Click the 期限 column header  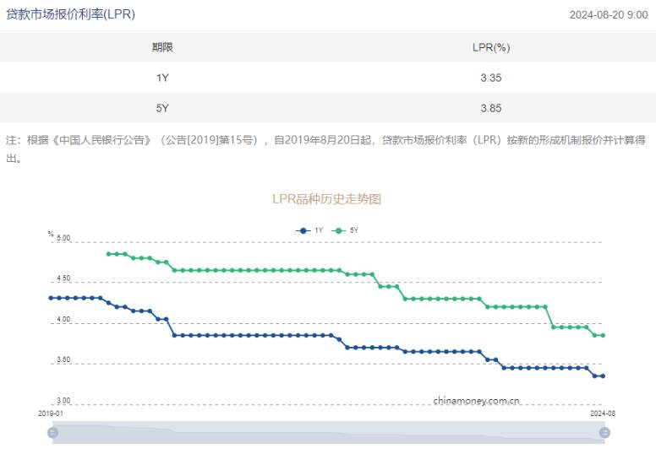click(162, 47)
